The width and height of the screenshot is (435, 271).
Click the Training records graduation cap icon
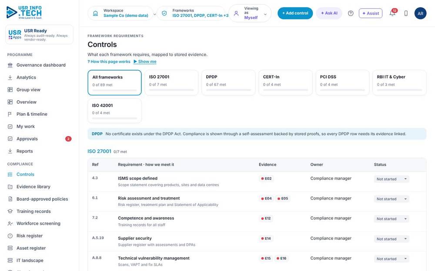tap(10, 211)
